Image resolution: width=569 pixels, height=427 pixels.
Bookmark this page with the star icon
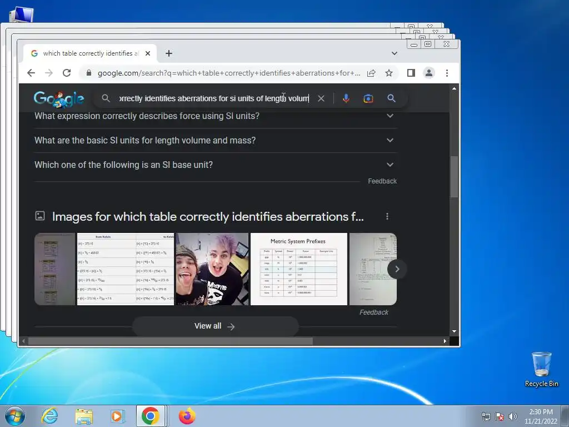point(389,73)
